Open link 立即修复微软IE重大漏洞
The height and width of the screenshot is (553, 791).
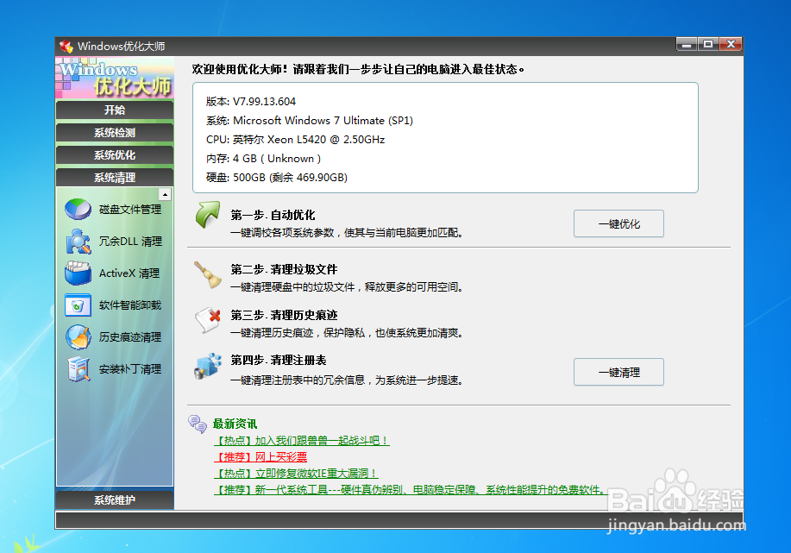tap(296, 474)
